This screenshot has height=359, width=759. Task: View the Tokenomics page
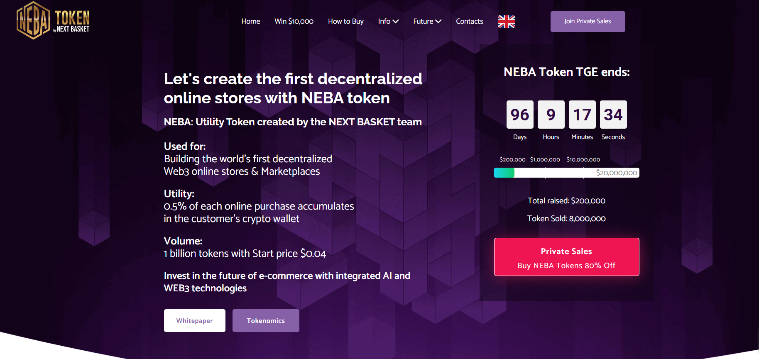click(266, 320)
